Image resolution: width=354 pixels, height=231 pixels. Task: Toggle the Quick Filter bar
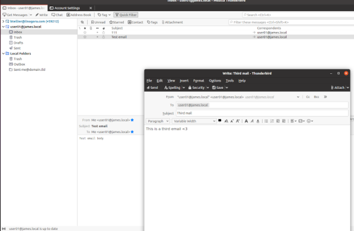(x=126, y=15)
